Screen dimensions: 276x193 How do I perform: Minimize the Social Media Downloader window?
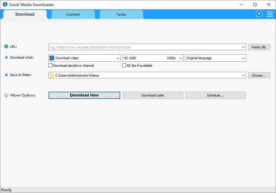point(241,5)
